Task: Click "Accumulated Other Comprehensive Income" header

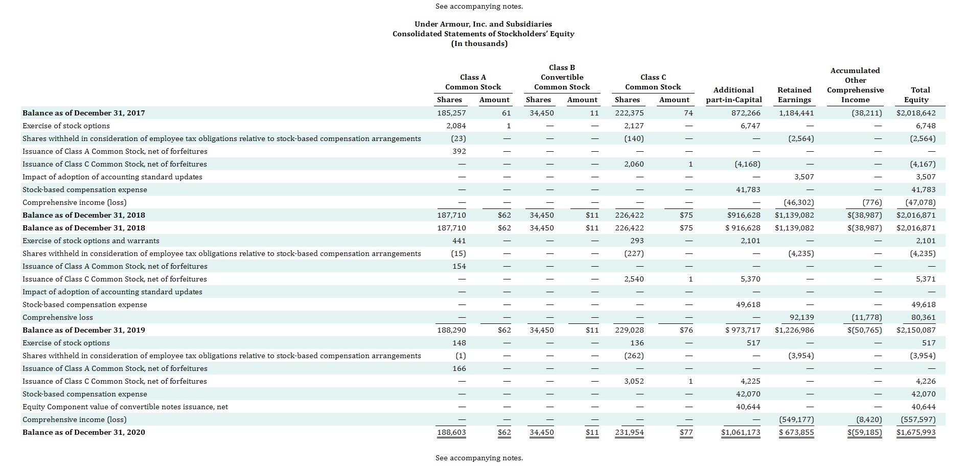Action: pyautogui.click(x=855, y=85)
